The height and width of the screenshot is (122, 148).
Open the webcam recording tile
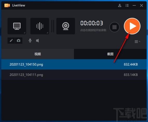pyautogui.click(x=66, y=26)
